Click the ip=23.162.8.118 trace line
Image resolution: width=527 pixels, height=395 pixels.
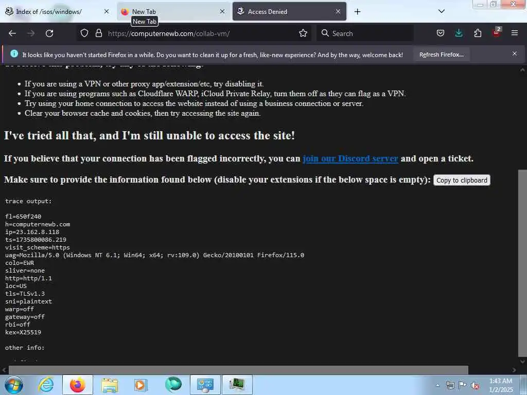tap(32, 232)
